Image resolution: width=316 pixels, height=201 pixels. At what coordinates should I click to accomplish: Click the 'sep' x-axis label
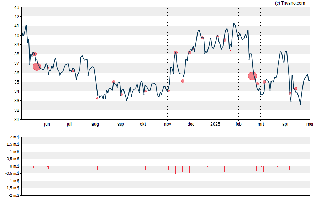[x=121, y=124]
